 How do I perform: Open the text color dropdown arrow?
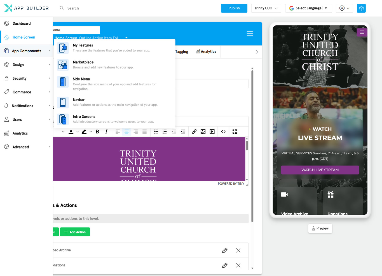[x=78, y=132]
